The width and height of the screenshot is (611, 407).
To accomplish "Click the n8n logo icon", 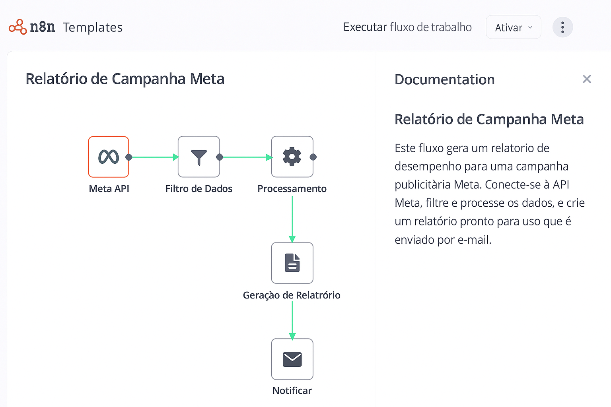I will tap(18, 27).
